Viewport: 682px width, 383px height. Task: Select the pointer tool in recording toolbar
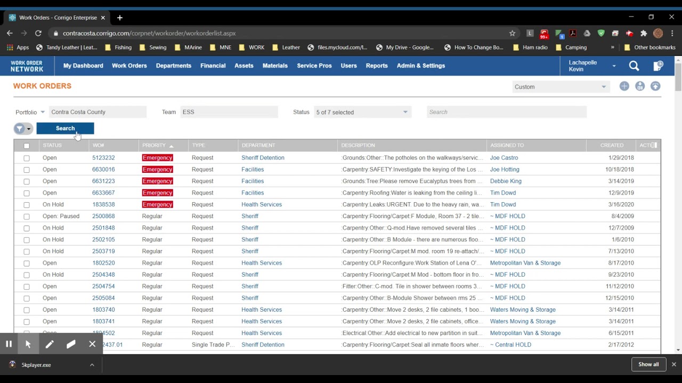28,344
